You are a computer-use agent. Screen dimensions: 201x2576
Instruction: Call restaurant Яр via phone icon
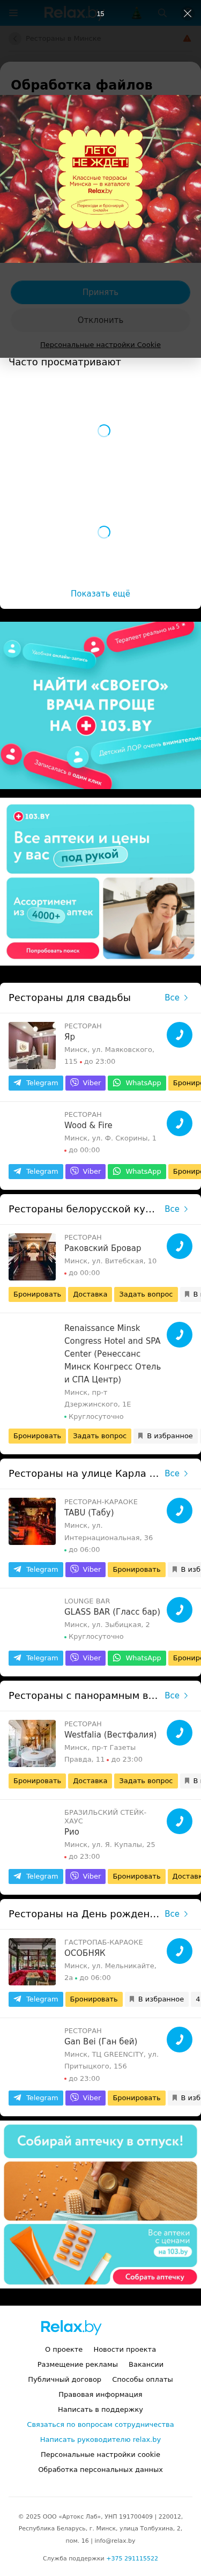[x=179, y=1035]
